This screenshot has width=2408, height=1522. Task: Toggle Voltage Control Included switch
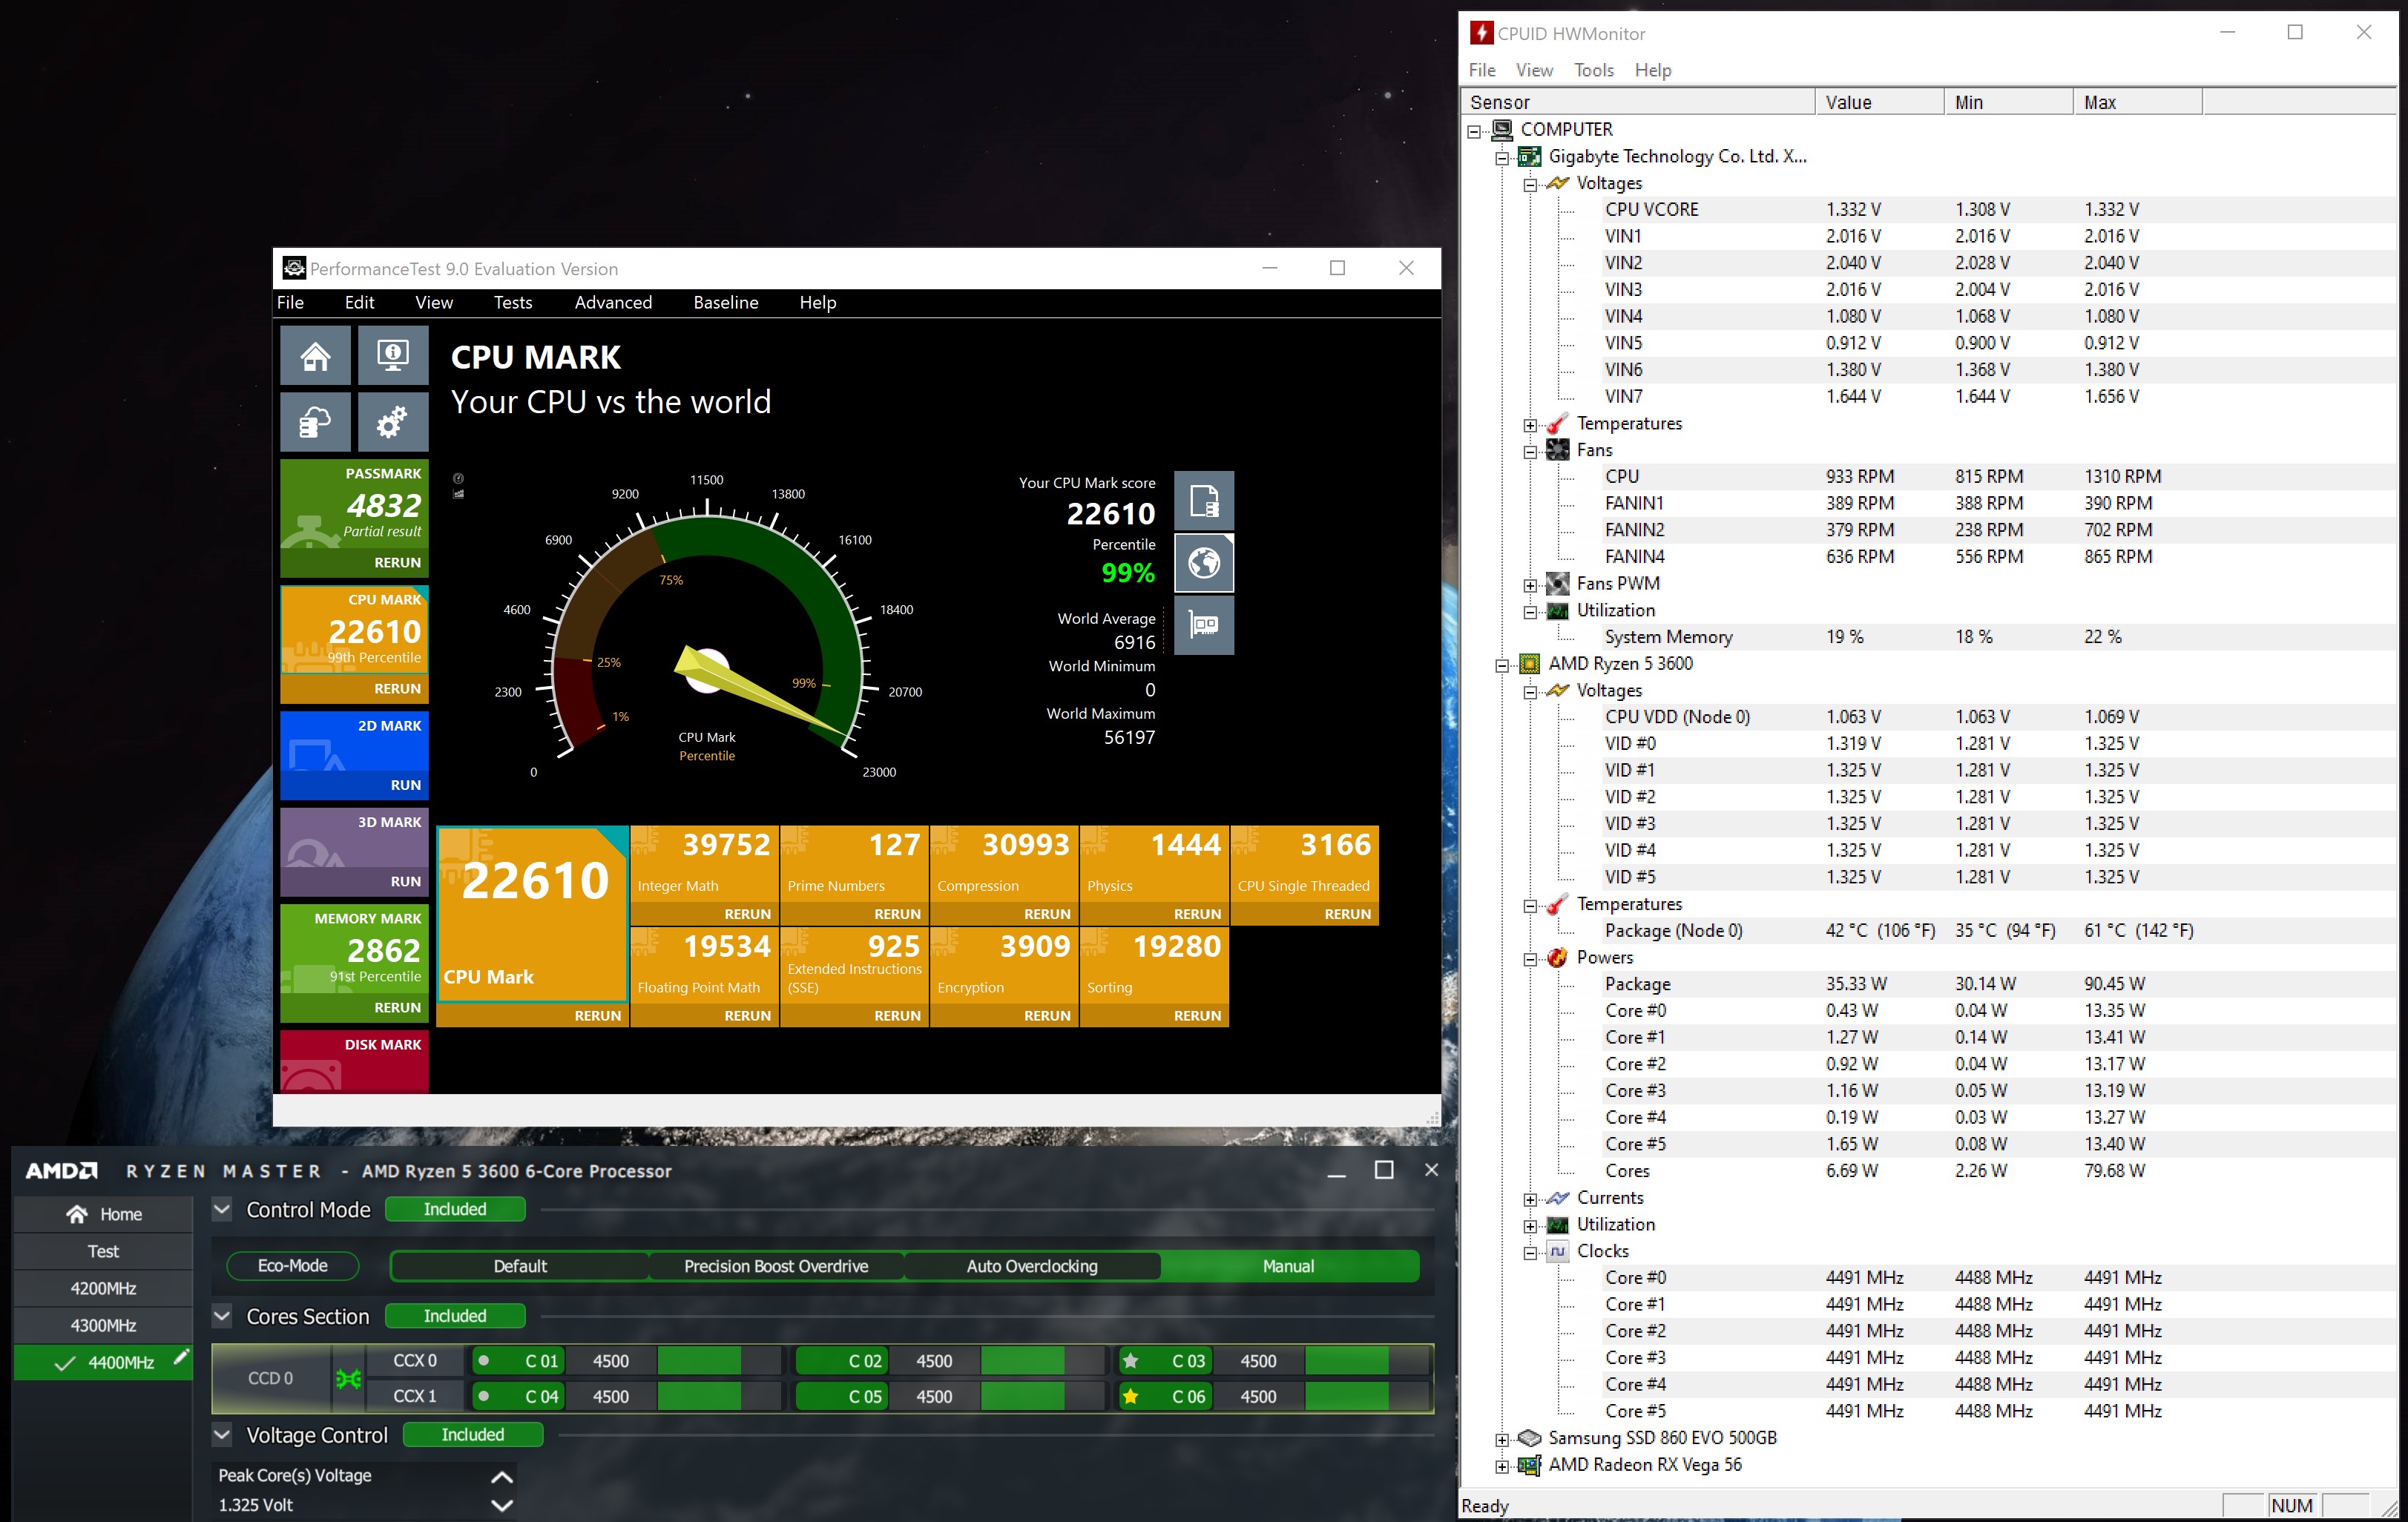[x=473, y=1434]
